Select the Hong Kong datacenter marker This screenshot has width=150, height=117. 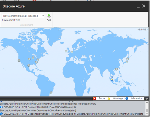click(x=116, y=69)
